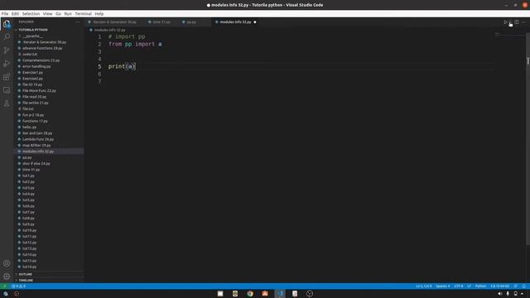This screenshot has height=298, width=530.
Task: Click the unsaved dot on modules info tab
Action: (x=255, y=22)
